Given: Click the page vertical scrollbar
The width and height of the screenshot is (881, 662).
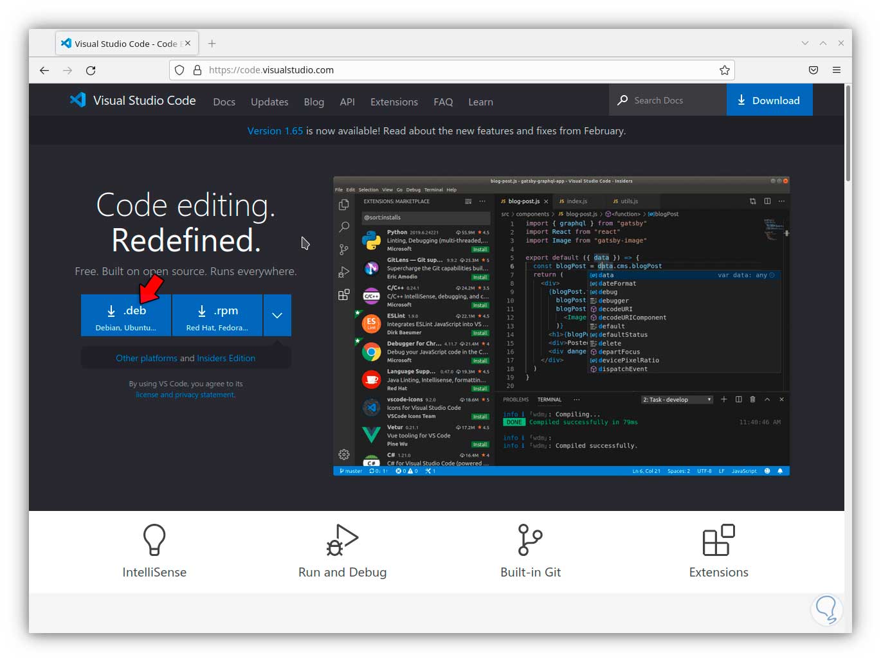Looking at the screenshot, I should (x=848, y=133).
